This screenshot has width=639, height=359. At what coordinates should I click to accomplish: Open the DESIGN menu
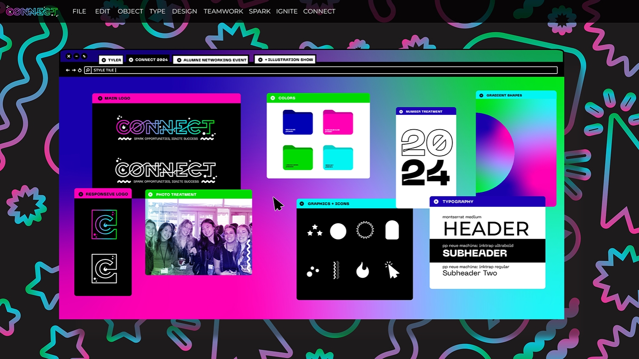pos(184,11)
